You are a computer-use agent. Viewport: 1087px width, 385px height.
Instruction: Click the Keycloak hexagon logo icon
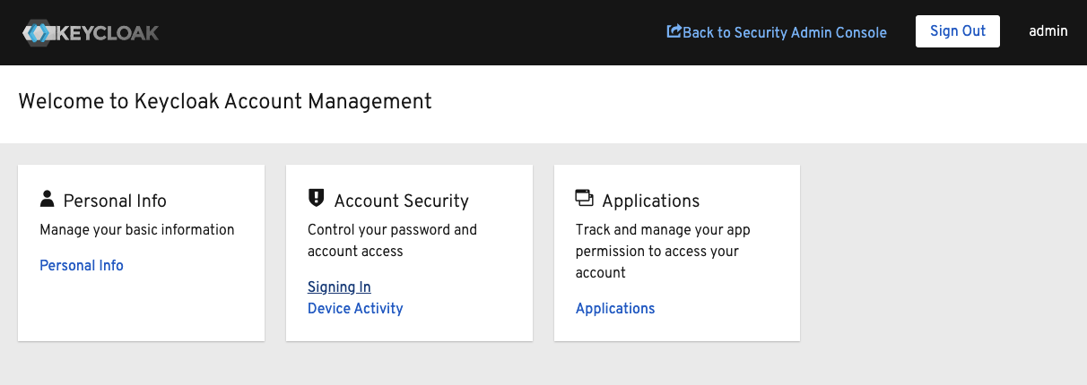pyautogui.click(x=39, y=33)
